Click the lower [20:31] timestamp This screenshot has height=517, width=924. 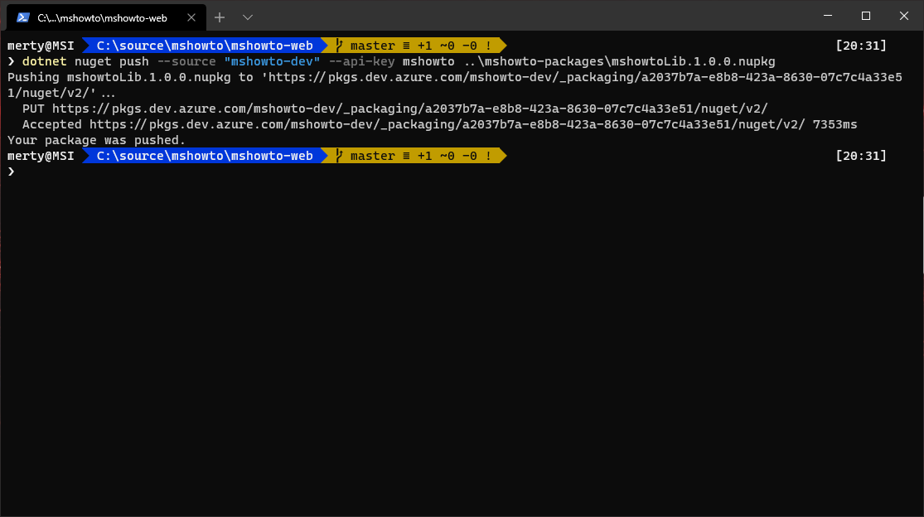(x=861, y=156)
